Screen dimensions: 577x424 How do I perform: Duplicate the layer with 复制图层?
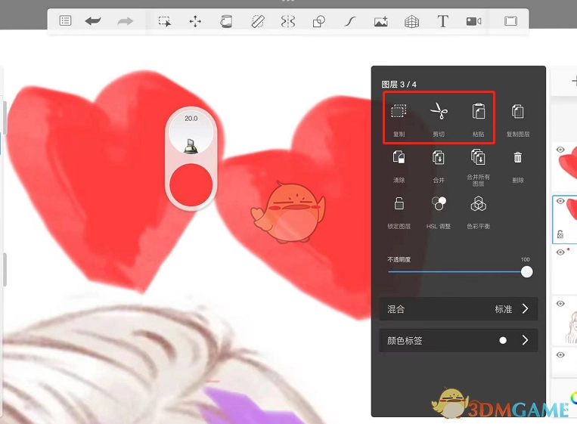517,113
